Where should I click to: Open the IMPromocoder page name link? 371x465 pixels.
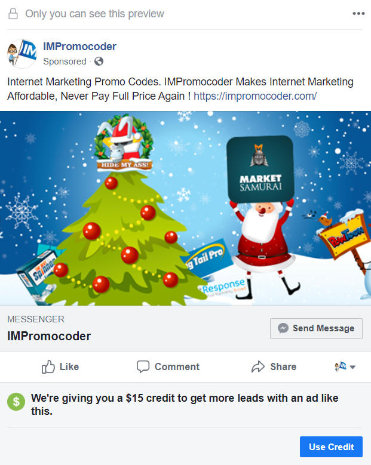pyautogui.click(x=79, y=47)
